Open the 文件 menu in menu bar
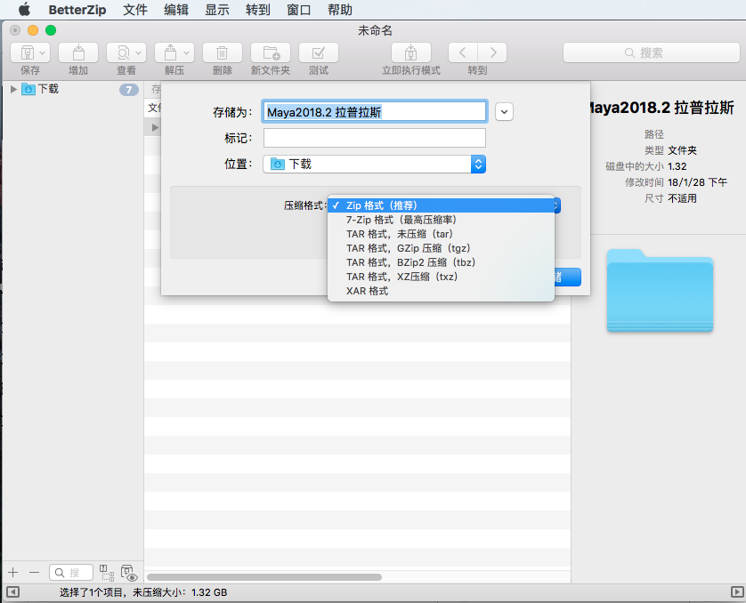 click(135, 10)
